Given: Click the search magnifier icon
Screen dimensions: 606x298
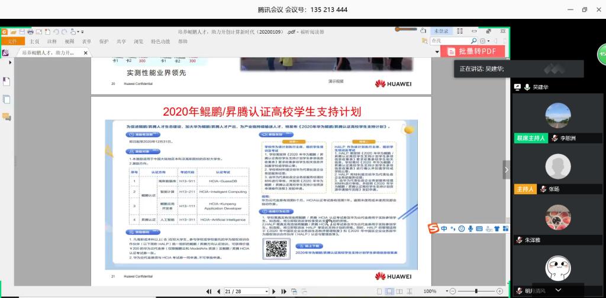Looking at the screenshot, I should tap(473, 41).
